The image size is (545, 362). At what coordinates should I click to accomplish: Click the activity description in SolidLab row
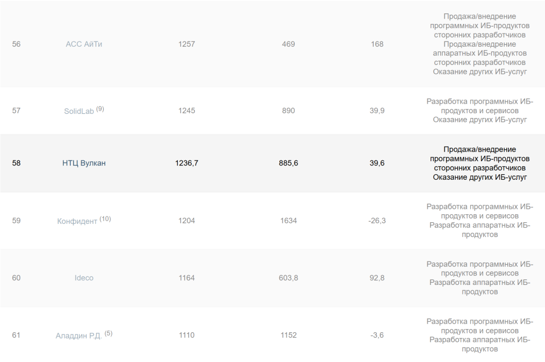pyautogui.click(x=480, y=111)
